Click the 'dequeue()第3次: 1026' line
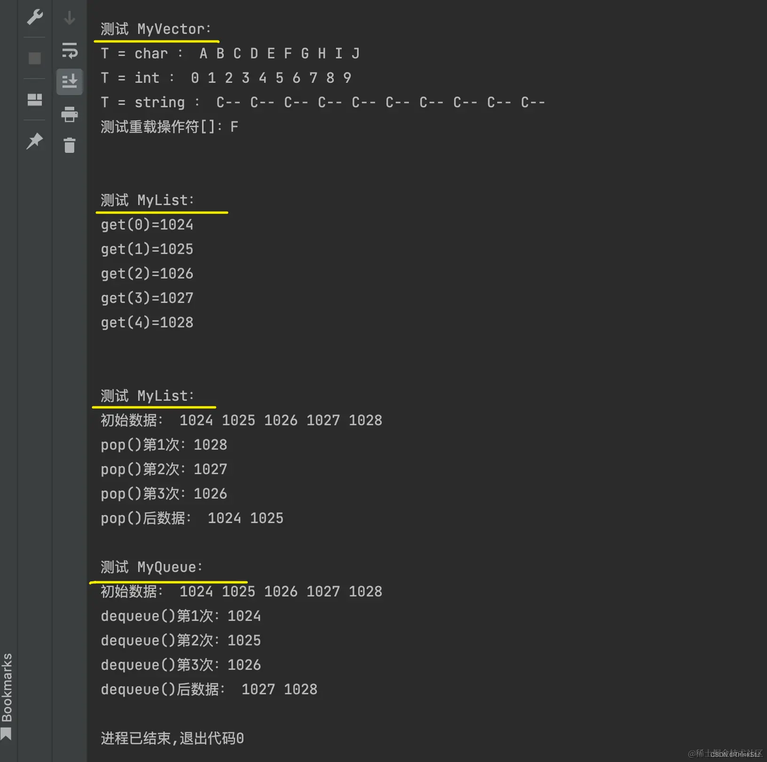Screen dimensions: 767x762 coord(181,665)
